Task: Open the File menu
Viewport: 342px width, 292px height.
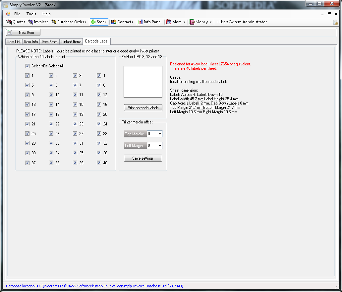Action: 17,14
